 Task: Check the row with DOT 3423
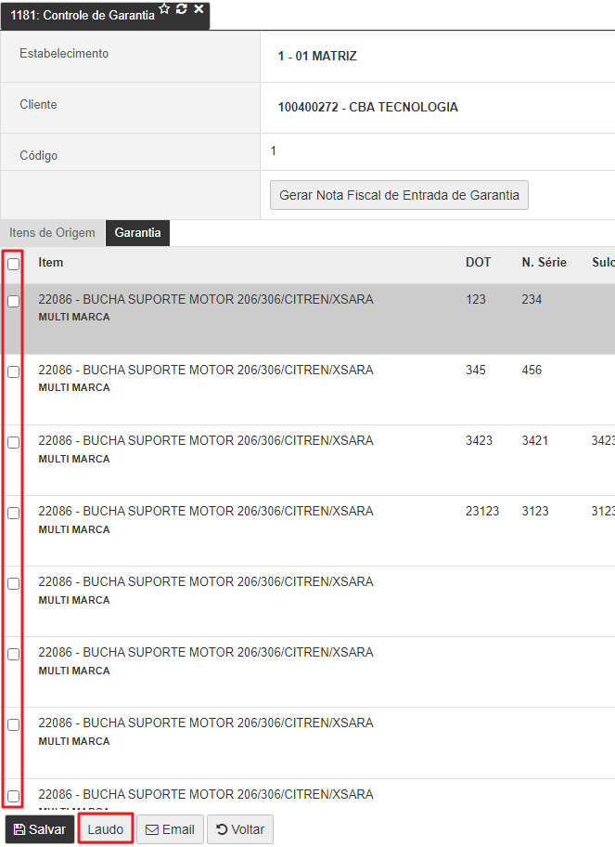click(14, 443)
